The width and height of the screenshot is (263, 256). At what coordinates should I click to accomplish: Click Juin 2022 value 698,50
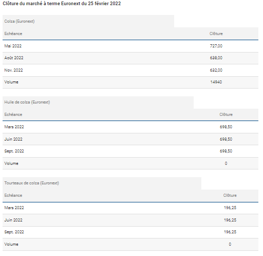pos(226,139)
